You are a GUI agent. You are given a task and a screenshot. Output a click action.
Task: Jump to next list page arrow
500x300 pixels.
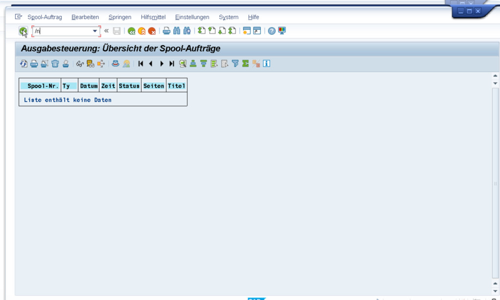pos(162,64)
